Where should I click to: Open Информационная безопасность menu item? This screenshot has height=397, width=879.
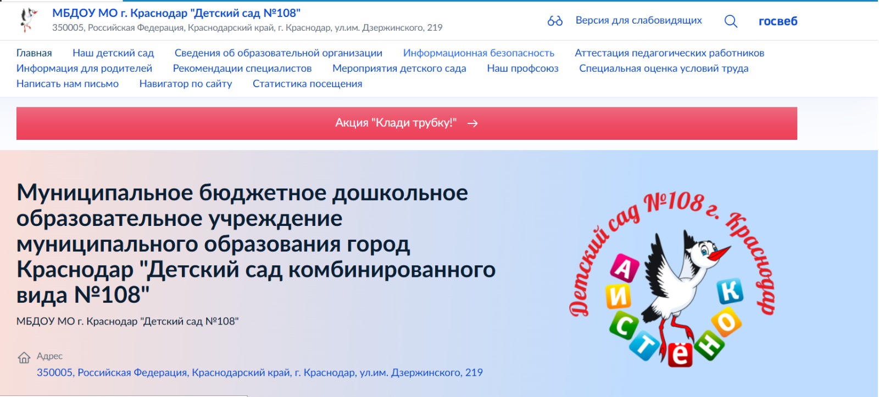click(479, 53)
